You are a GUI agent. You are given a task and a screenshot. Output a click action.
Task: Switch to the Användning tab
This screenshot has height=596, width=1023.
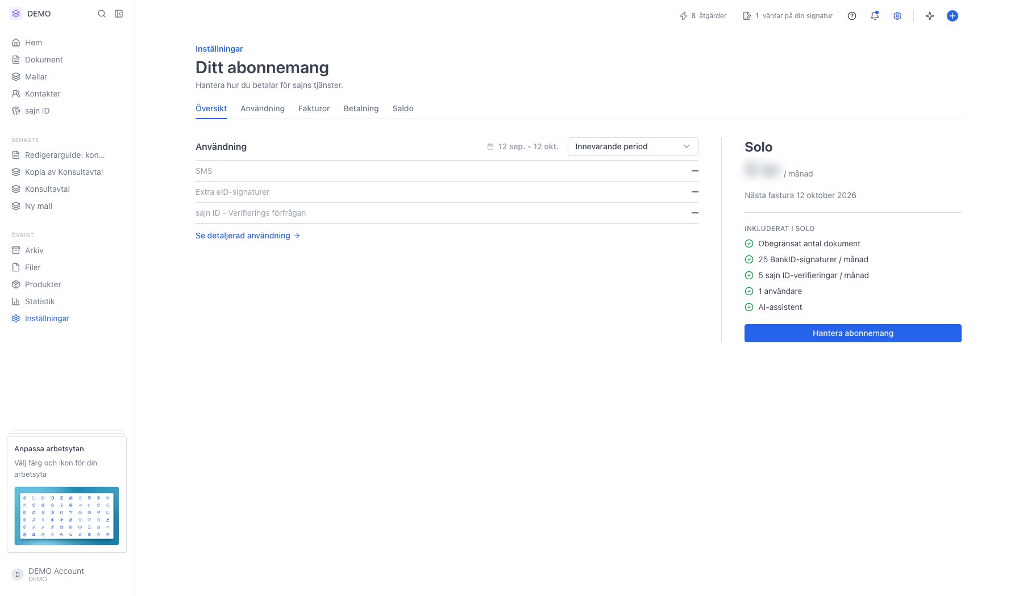263,108
